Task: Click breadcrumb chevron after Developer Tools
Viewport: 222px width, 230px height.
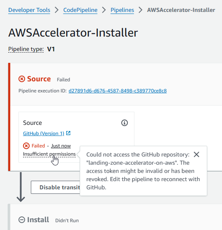Action: point(57,10)
